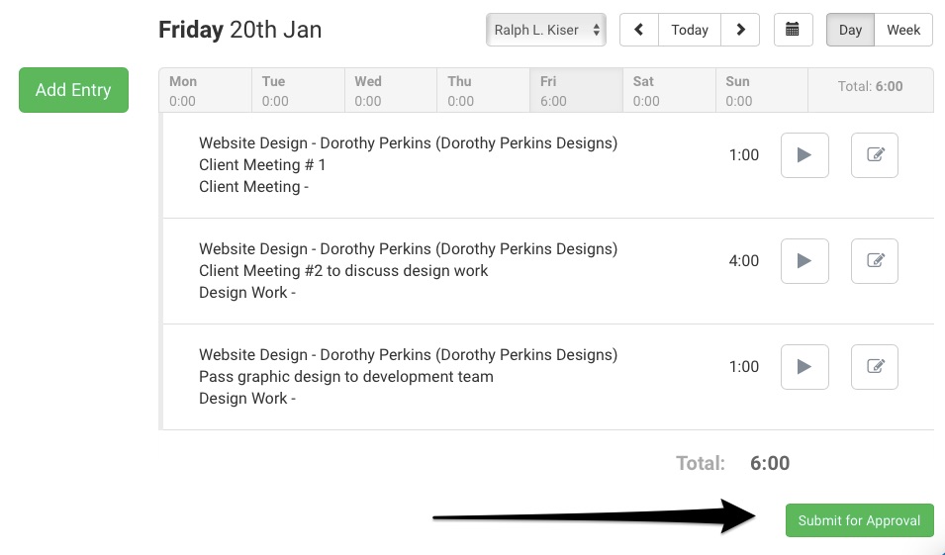Click Submit for Approval

[x=859, y=520]
